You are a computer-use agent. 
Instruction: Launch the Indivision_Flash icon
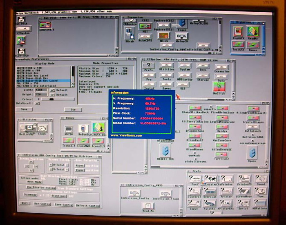click(x=165, y=193)
